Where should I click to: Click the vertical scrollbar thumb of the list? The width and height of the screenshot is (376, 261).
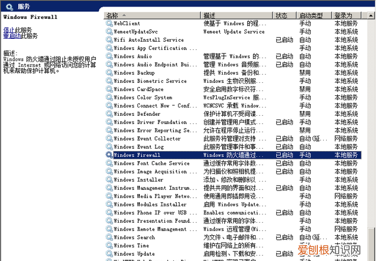[x=371, y=243]
